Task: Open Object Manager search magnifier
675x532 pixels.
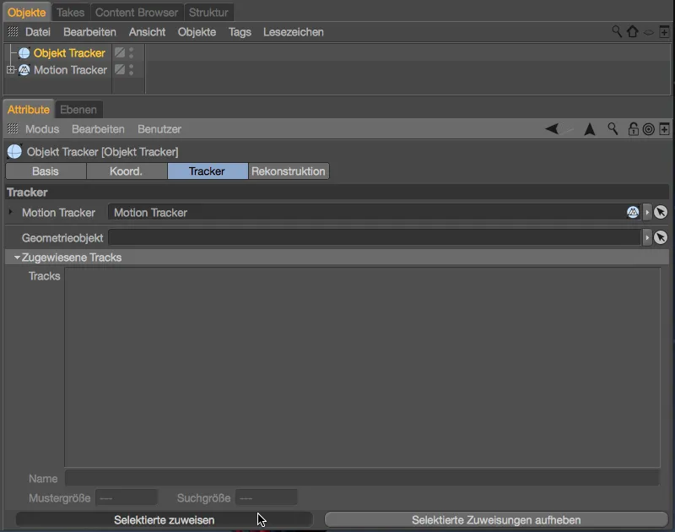Action: coord(617,31)
